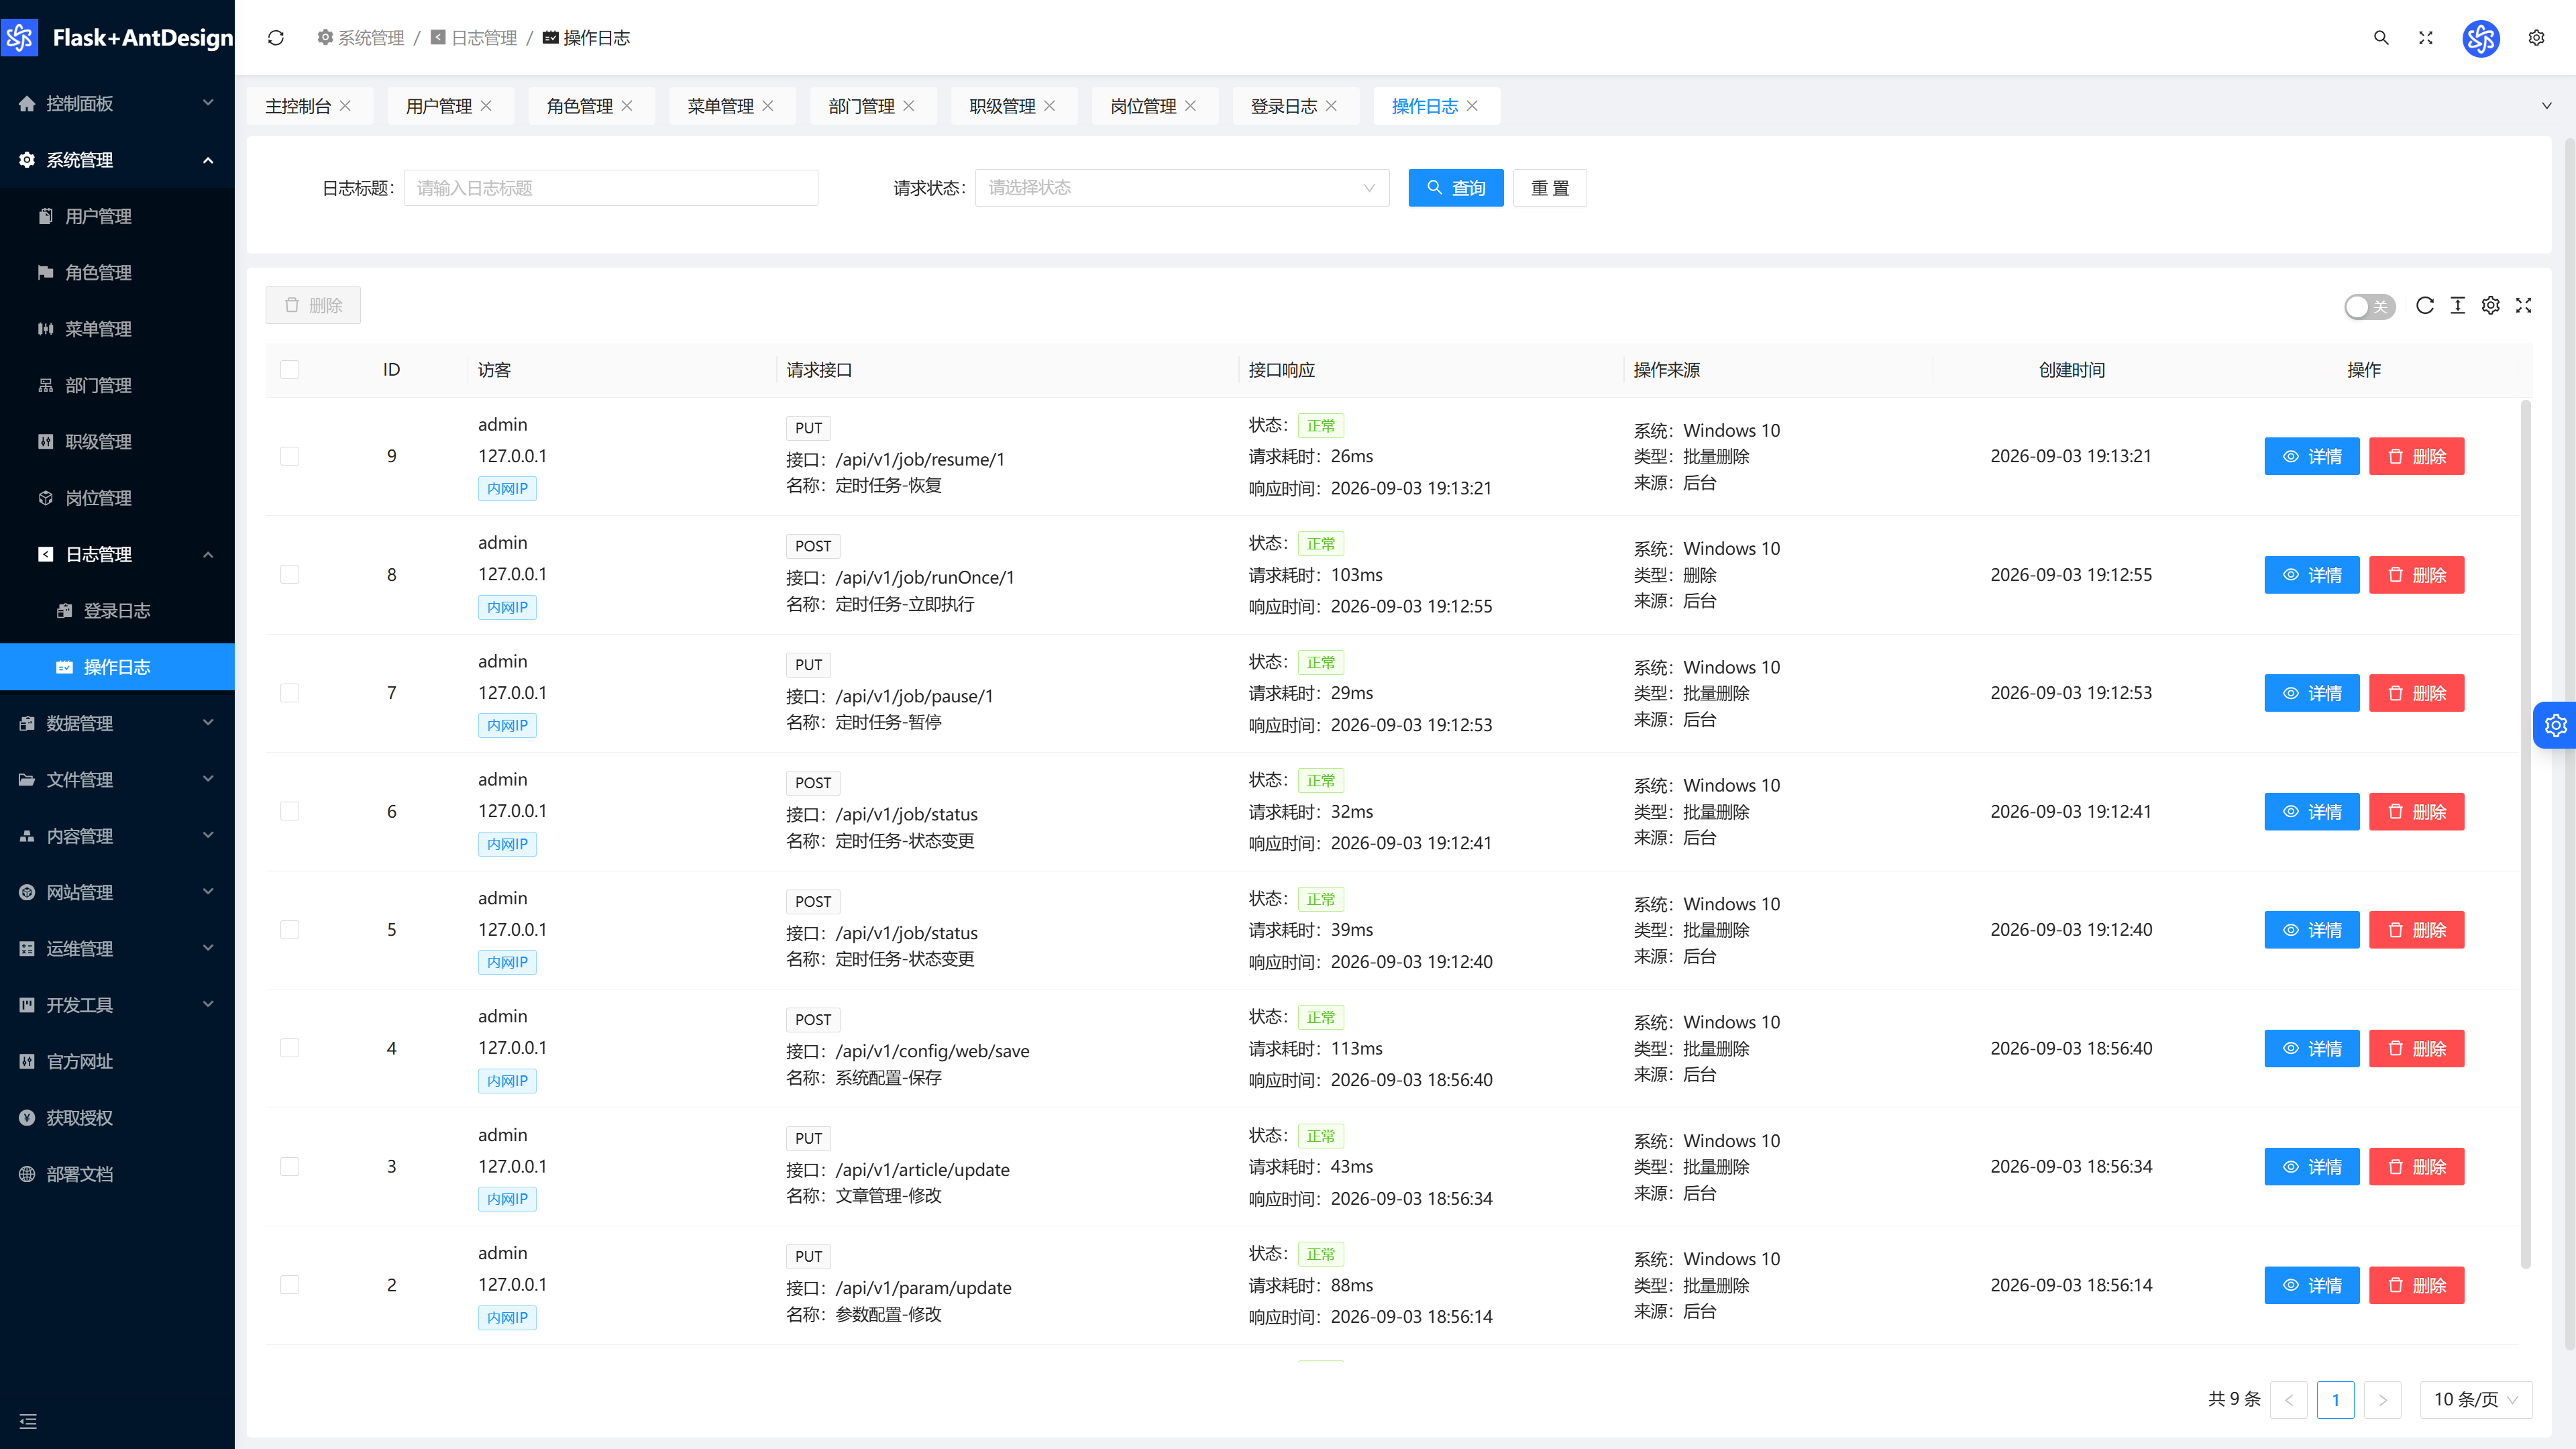Image resolution: width=2576 pixels, height=1449 pixels.
Task: Open the 请求状态 status dropdown
Action: tap(1182, 188)
